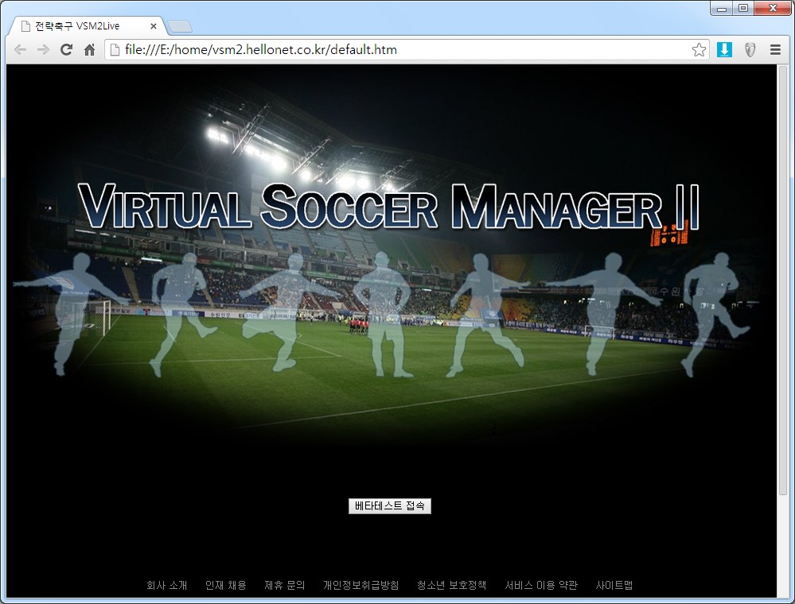795x604 pixels.
Task: Open the 회사 소개 footer link
Action: click(166, 586)
